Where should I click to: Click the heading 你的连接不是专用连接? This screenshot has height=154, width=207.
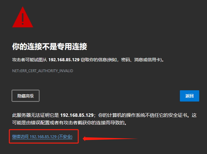(50, 47)
